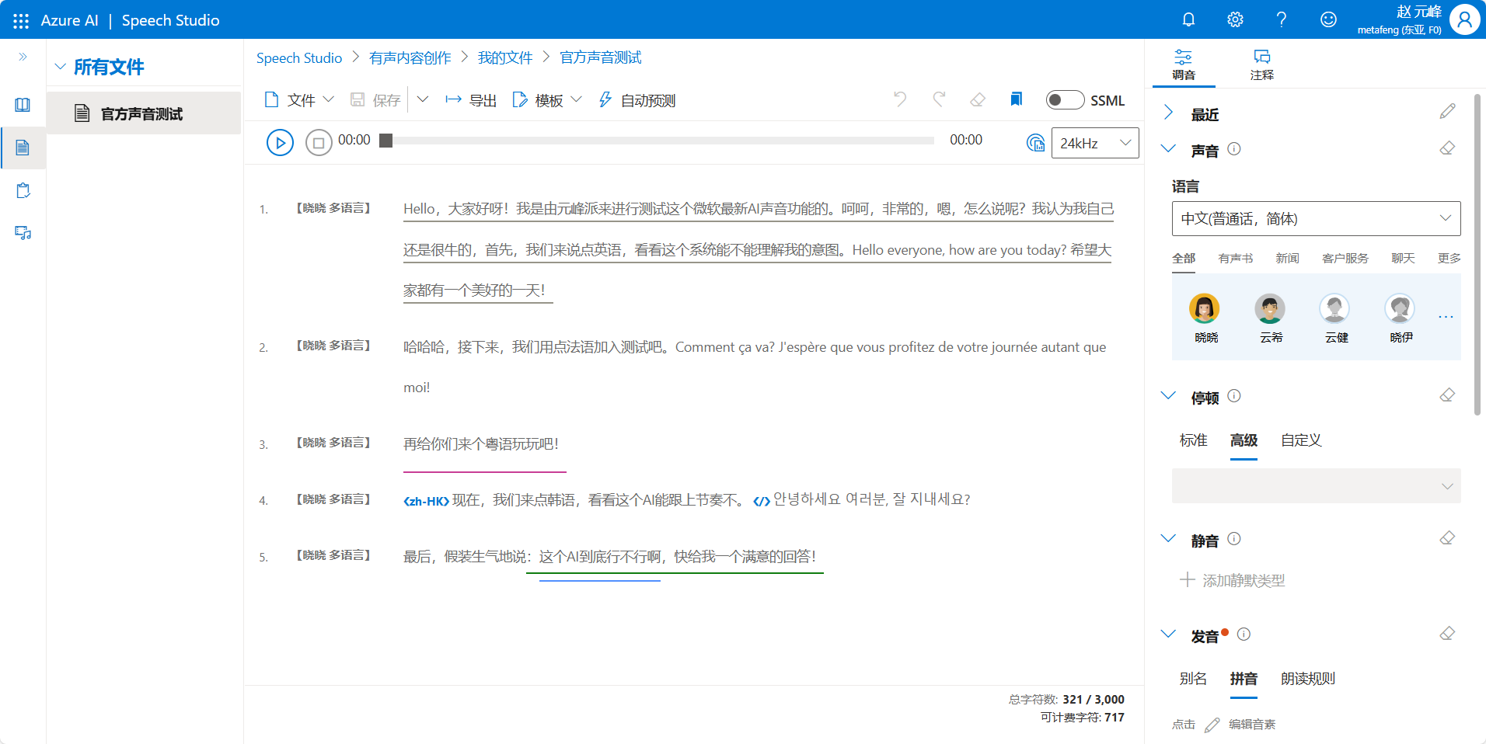Stop the audio playback
This screenshot has height=744, width=1486.
coord(319,143)
